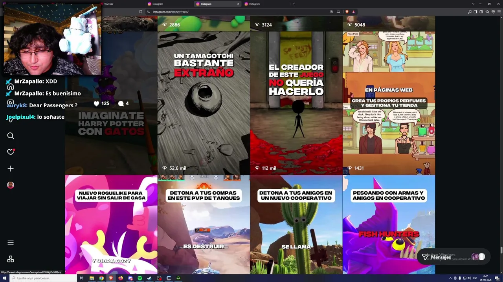Click the create new post plus icon
Screen dimensions: 503x282
[11, 168]
